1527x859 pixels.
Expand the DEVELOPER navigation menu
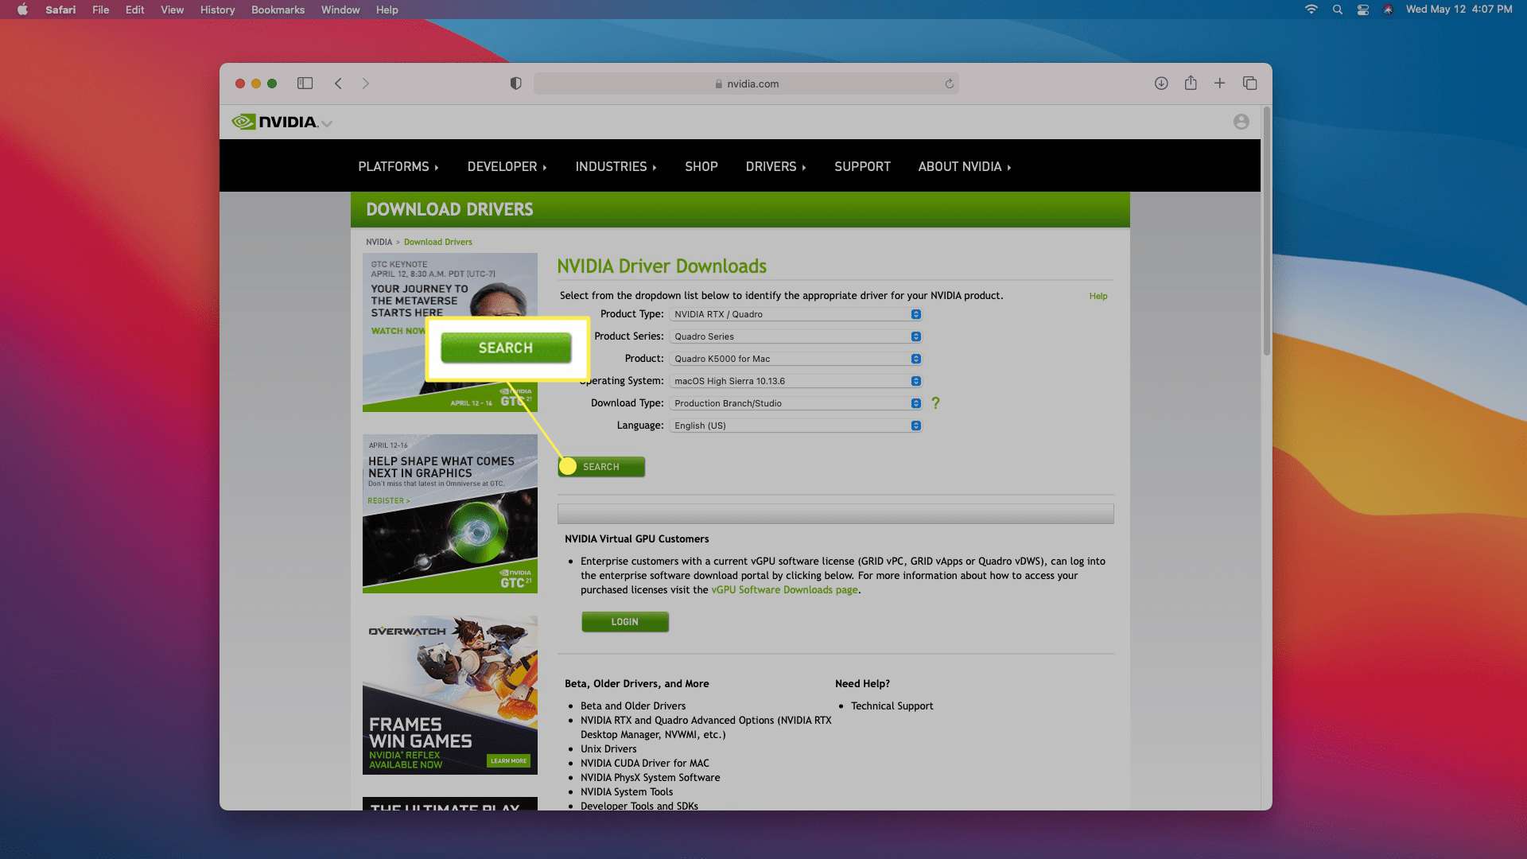point(507,167)
